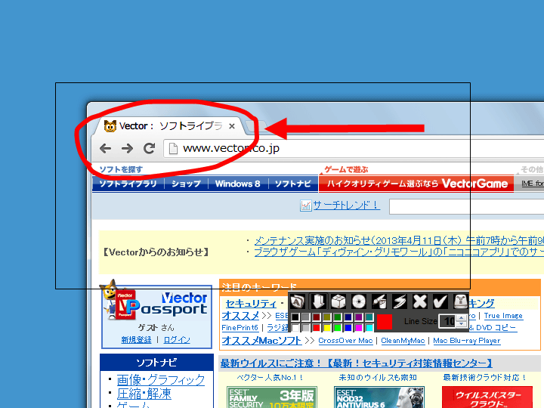Pick the maroon color swatch
Viewport: 544px width, 408px height.
pyautogui.click(x=317, y=317)
